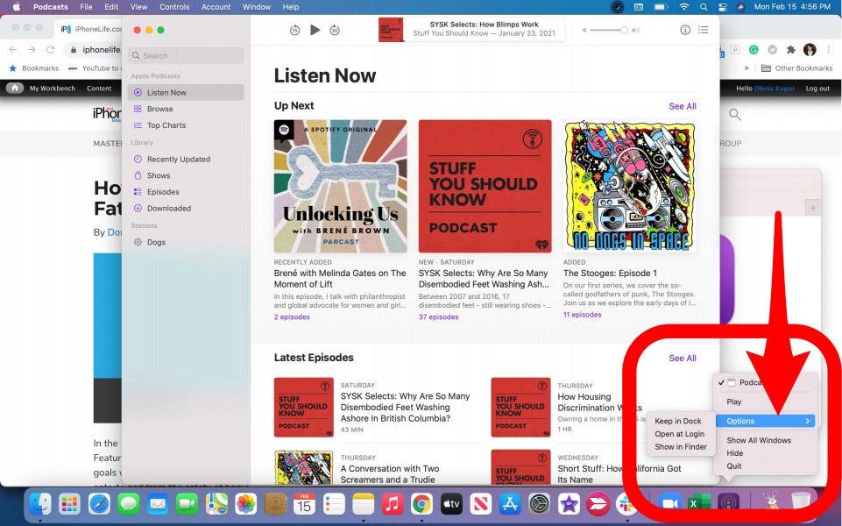Skip back 15 seconds in the player
The height and width of the screenshot is (526, 842).
point(294,30)
